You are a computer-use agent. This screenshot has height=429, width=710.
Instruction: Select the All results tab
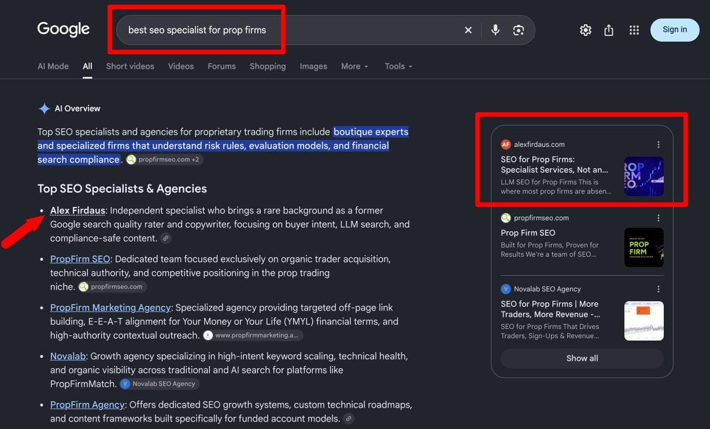pos(87,66)
